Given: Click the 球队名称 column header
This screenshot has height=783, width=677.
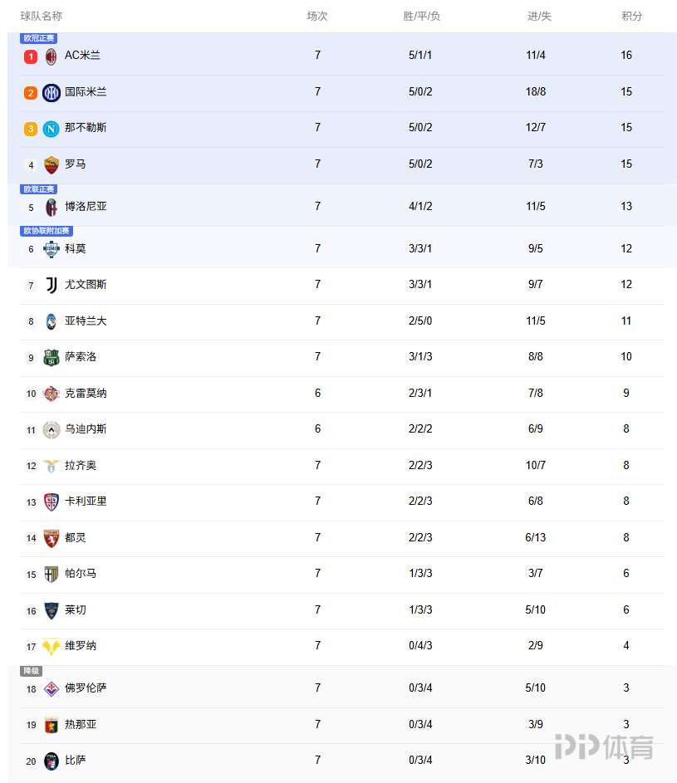Looking at the screenshot, I should (42, 16).
